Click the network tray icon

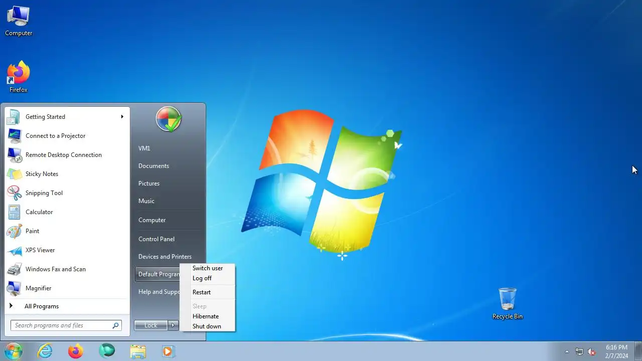[x=579, y=351]
